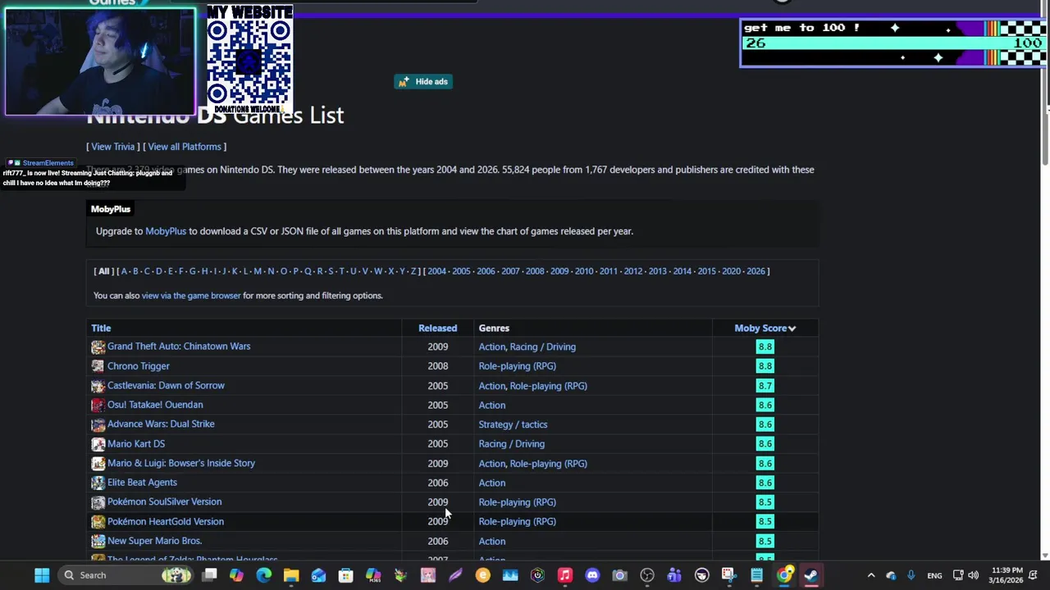Filter games by letter A
This screenshot has width=1050, height=590.
[124, 271]
